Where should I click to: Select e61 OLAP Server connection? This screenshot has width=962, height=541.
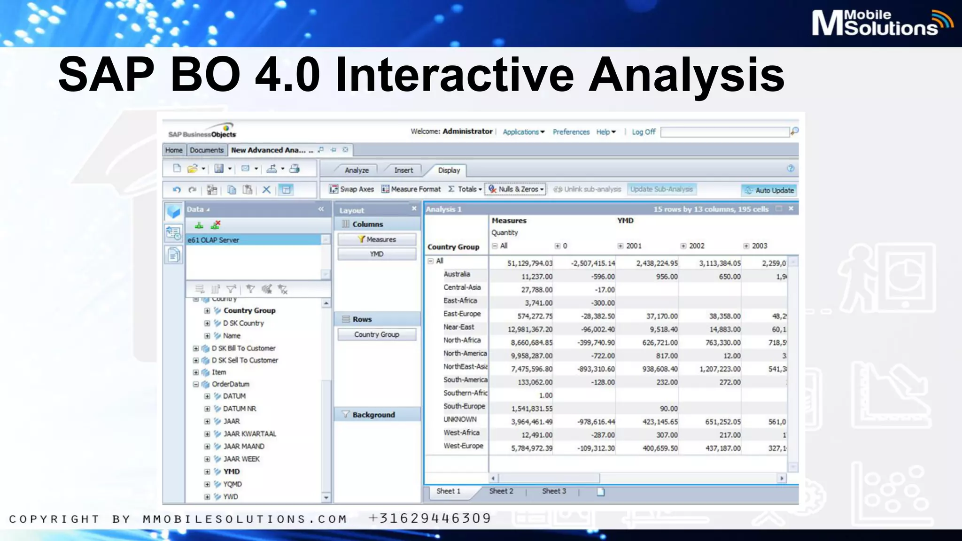254,240
